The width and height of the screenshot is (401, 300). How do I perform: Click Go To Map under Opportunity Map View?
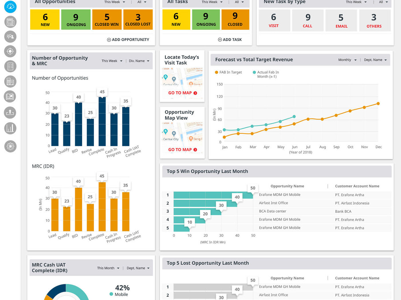pyautogui.click(x=182, y=150)
